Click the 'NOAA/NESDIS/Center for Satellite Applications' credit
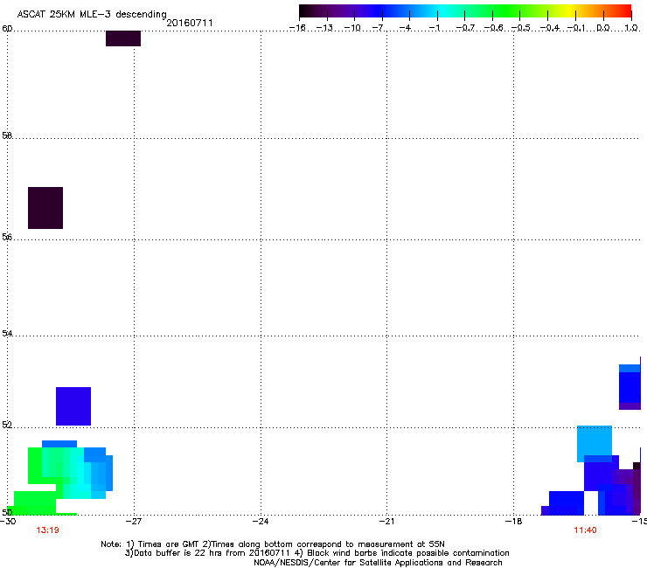Viewport: 647px width, 568px height. (x=378, y=563)
